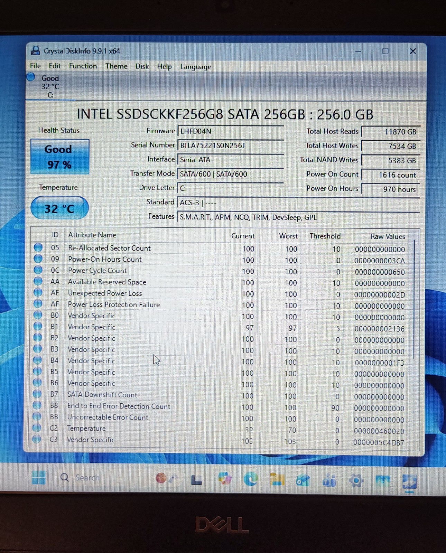
Task: Click status orb for Available Reserved Space
Action: [38, 281]
